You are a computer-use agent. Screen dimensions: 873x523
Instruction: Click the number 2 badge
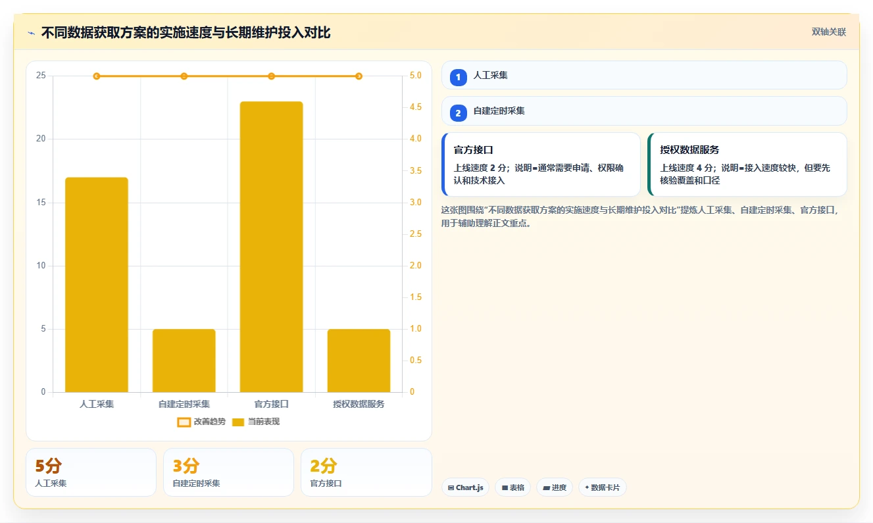459,113
